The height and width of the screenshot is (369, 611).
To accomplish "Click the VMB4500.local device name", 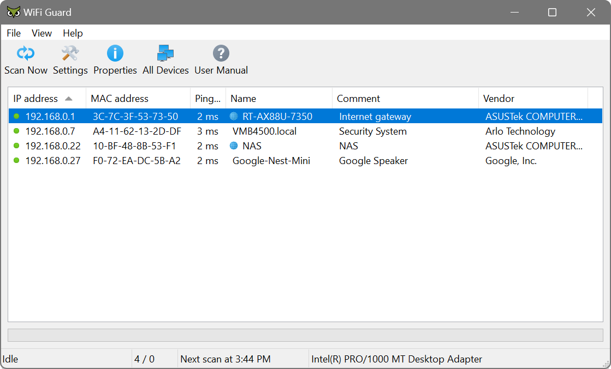I will click(x=265, y=131).
